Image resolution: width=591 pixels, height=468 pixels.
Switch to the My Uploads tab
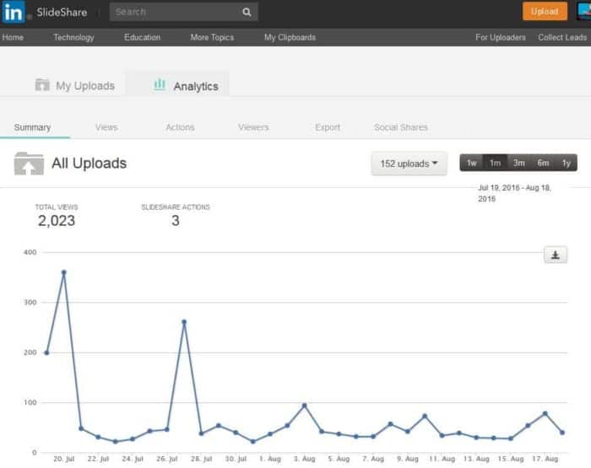pos(75,85)
